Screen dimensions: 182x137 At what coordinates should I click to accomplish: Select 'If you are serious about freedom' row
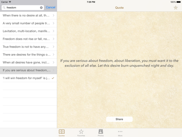coord(28,70)
